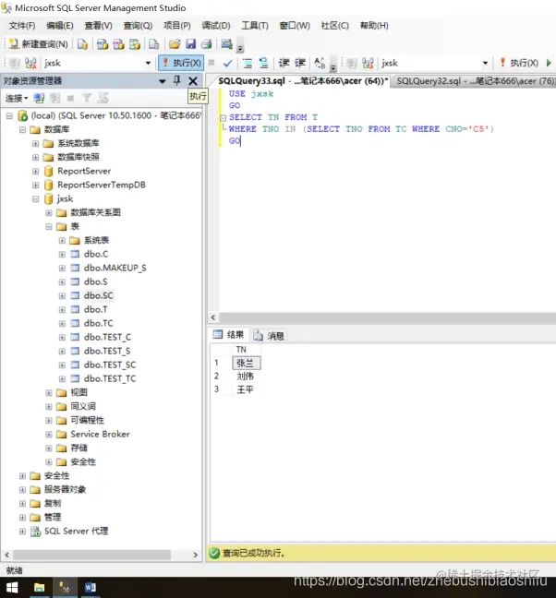Switch to the Messages (消息) tab
This screenshot has height=598, width=556.
pos(269,336)
